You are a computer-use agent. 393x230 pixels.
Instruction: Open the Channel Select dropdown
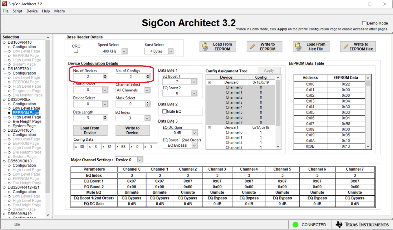tap(147, 90)
